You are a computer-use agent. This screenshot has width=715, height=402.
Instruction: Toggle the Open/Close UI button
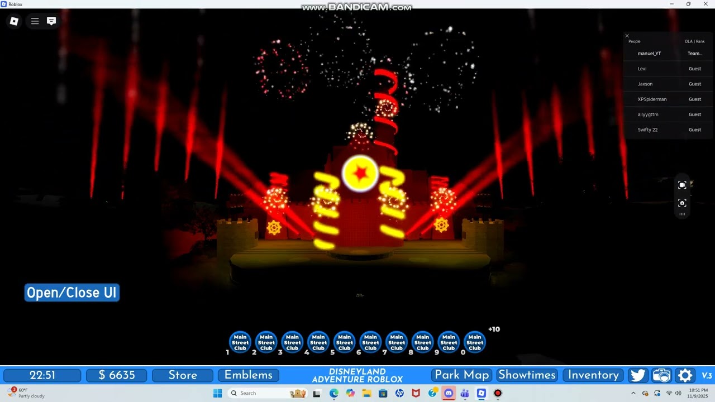click(x=72, y=293)
